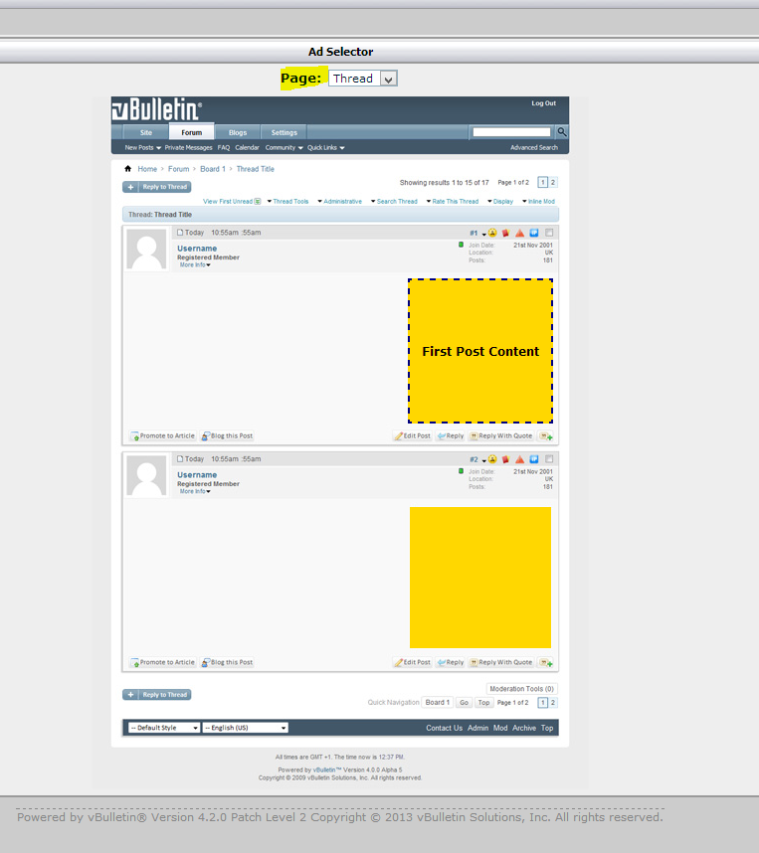
Task: Click the yellow reputation icon on post #2
Action: (x=492, y=459)
